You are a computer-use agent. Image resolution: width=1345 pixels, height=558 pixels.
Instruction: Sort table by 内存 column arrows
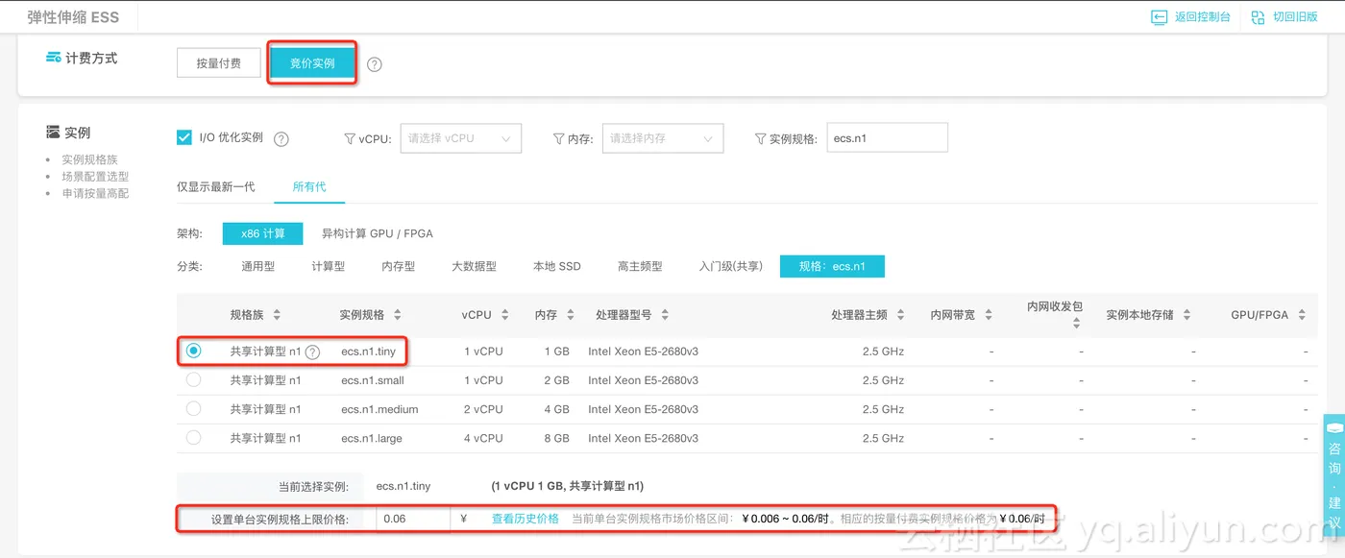[571, 315]
